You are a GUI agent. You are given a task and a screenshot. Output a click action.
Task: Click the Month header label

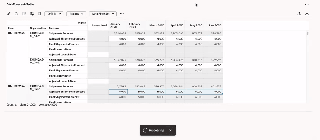point(82,23)
